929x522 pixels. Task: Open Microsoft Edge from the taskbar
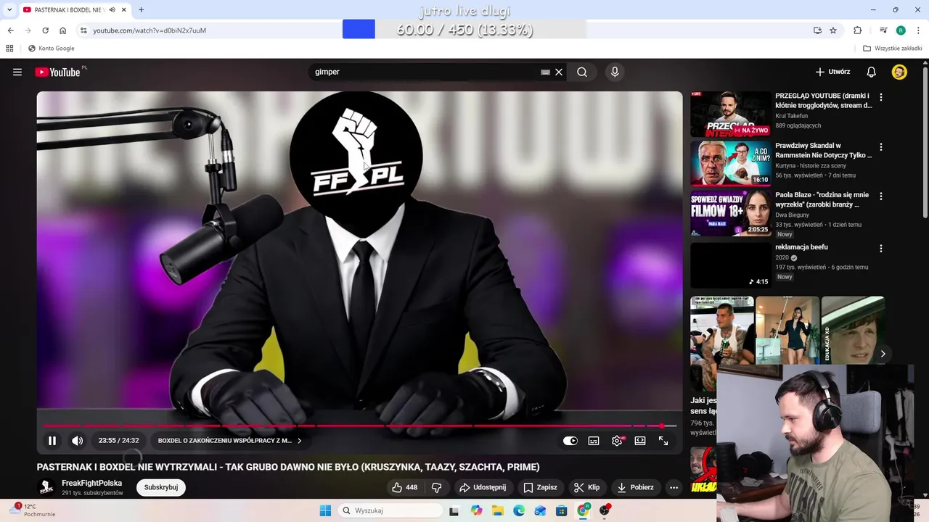coord(519,510)
